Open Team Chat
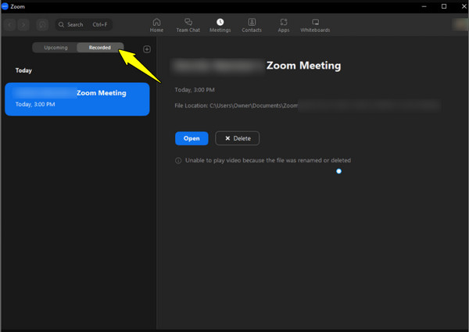The image size is (469, 332). point(188,25)
